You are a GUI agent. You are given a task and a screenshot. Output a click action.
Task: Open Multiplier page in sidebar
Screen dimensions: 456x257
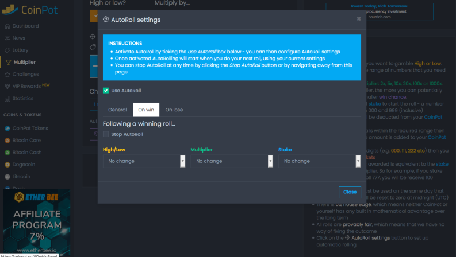[x=24, y=62]
